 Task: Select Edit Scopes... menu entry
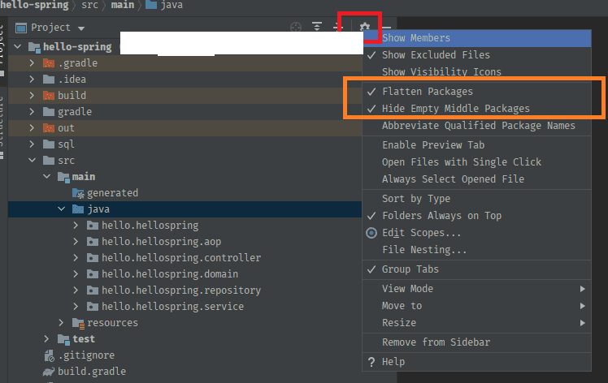point(477,232)
